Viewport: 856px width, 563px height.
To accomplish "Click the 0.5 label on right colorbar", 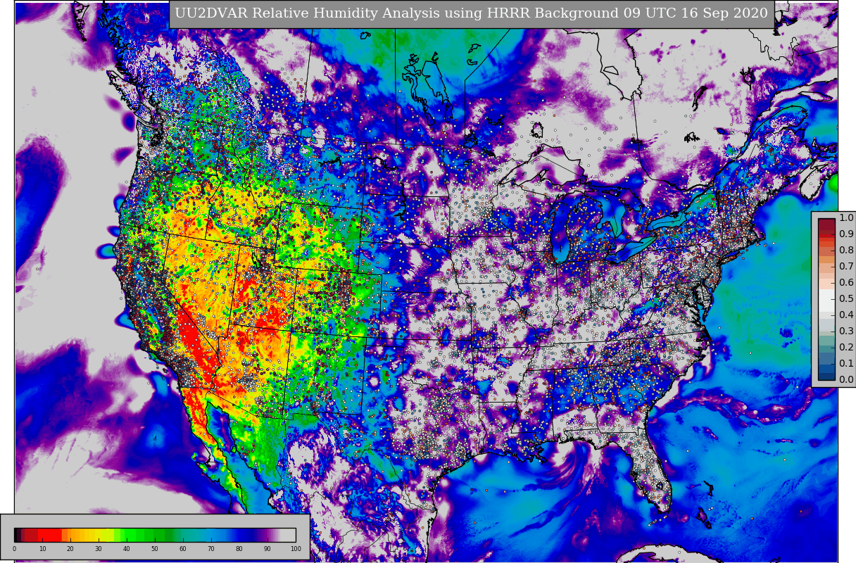I will click(x=846, y=298).
